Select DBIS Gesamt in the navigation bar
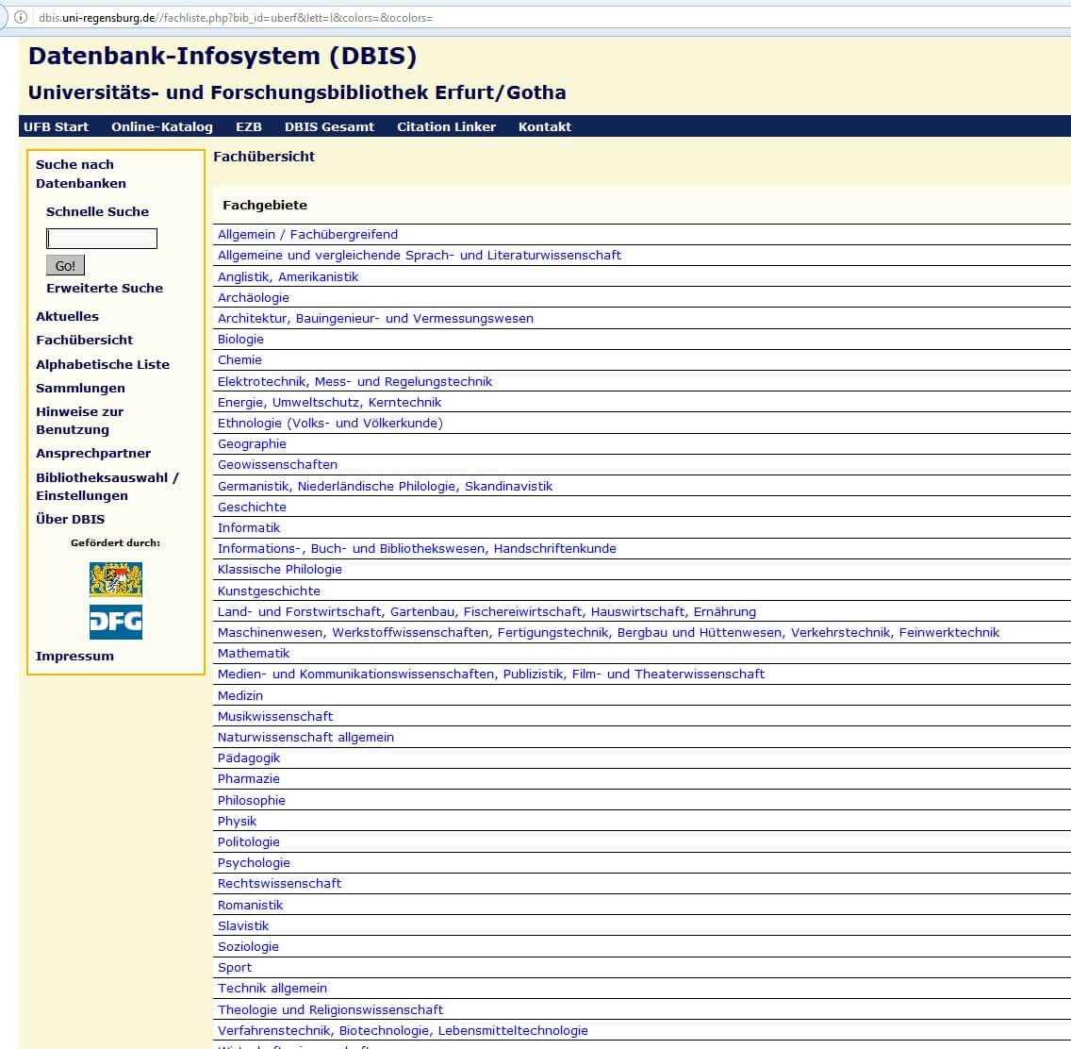This screenshot has height=1049, width=1071. 329,126
